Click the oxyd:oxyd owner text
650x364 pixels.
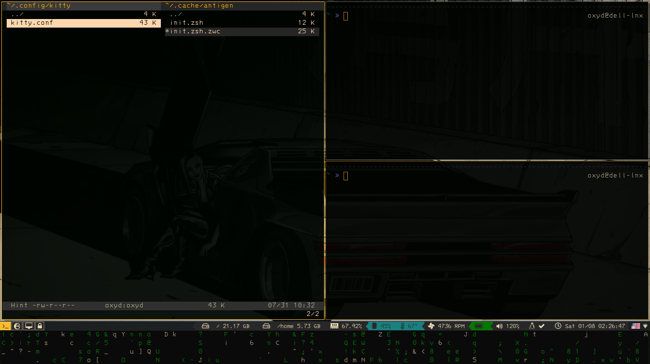(124, 305)
